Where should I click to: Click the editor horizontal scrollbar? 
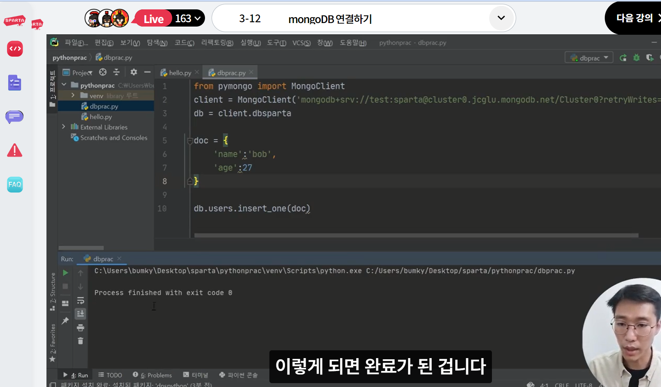pos(416,235)
